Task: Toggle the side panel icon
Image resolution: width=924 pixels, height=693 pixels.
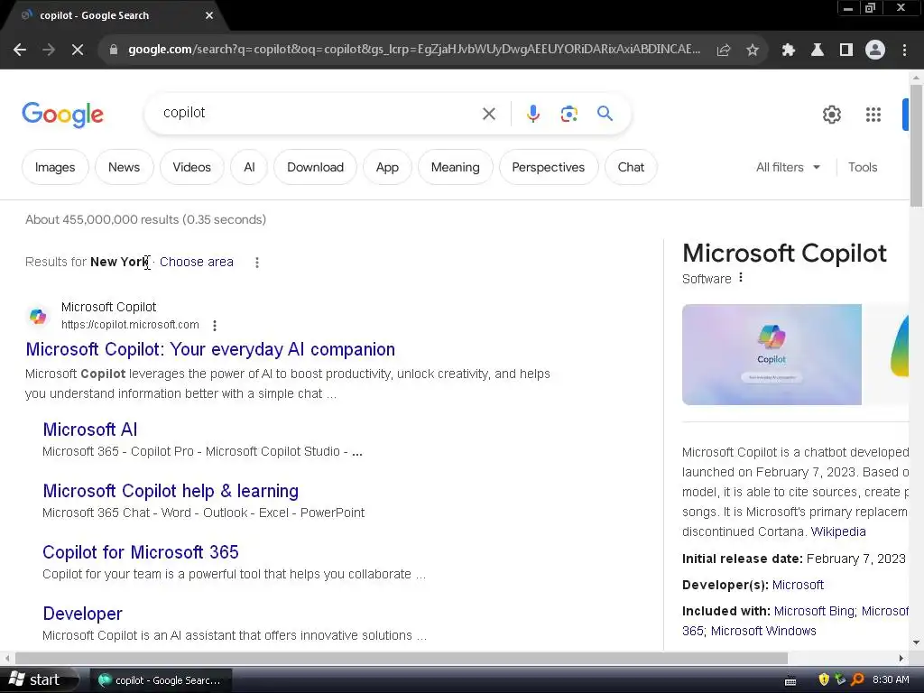Action: click(846, 51)
